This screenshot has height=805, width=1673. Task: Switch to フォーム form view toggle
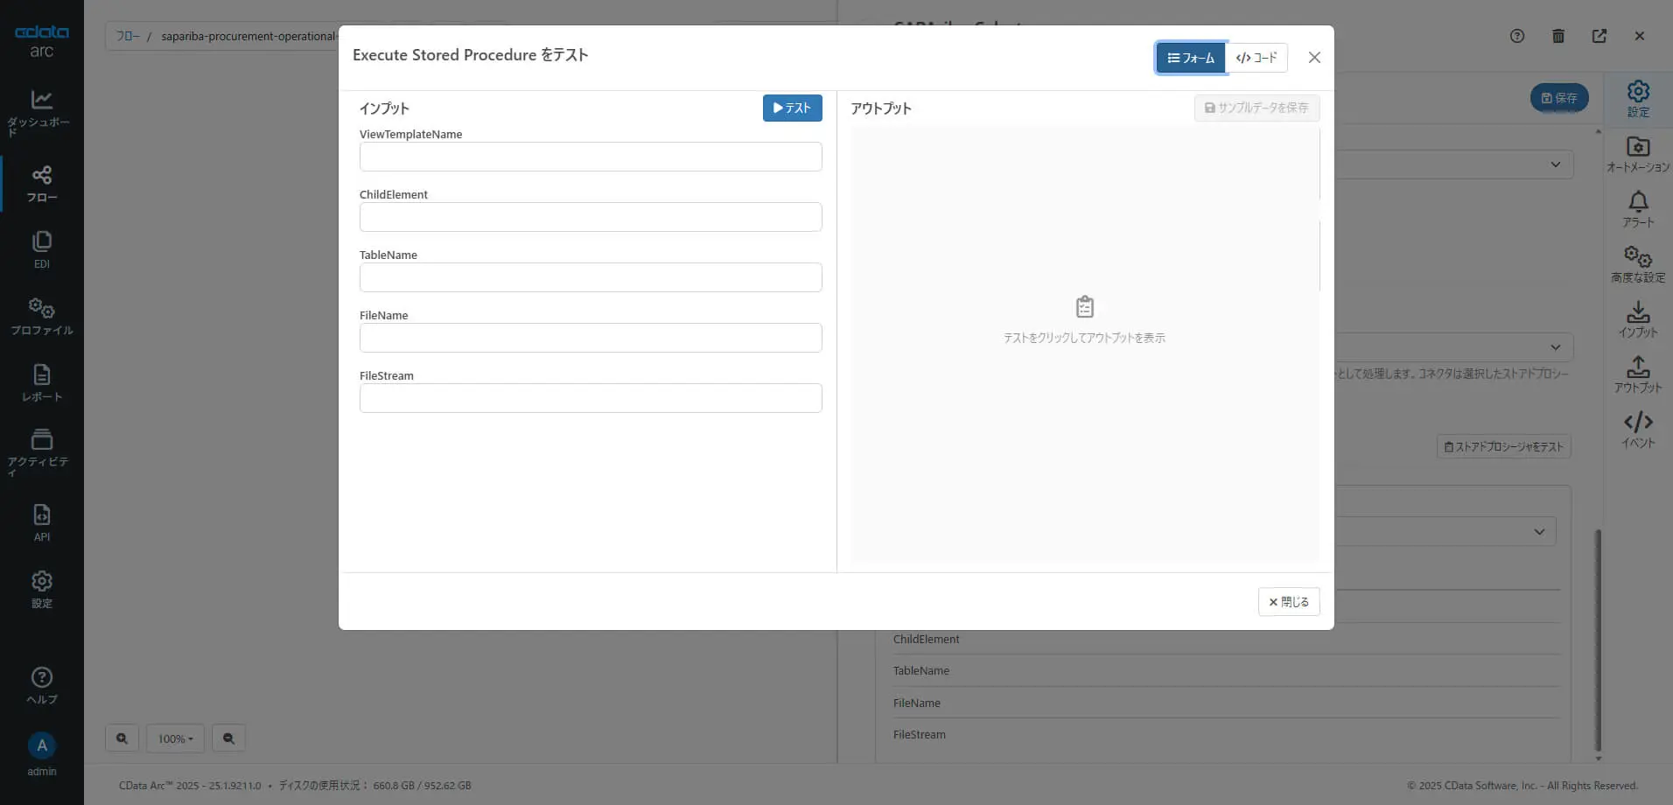(x=1190, y=58)
